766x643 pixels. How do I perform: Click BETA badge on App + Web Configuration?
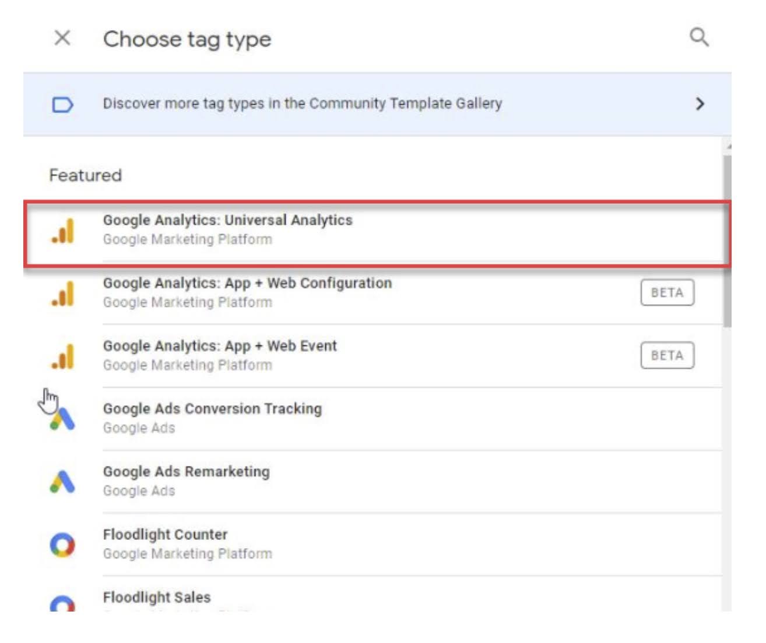[x=667, y=292]
